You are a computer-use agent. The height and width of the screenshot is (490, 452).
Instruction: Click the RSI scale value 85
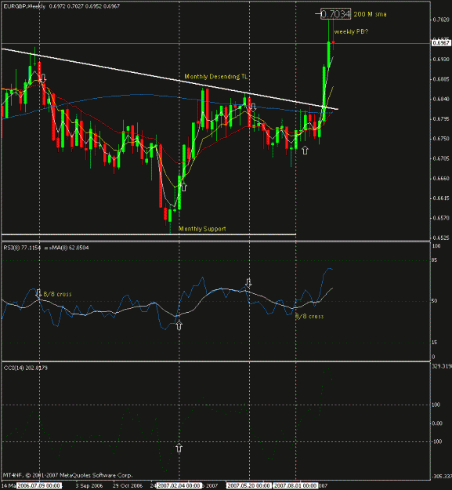(x=434, y=260)
